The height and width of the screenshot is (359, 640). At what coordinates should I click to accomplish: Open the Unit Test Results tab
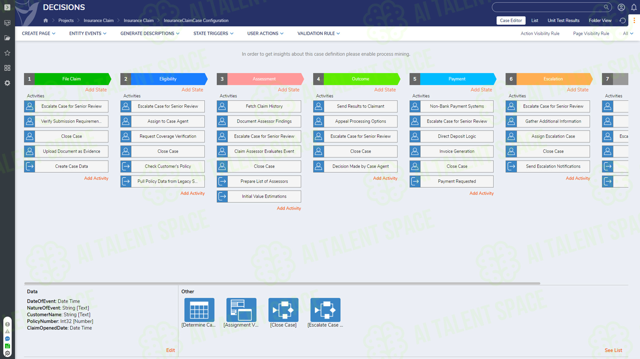(563, 21)
